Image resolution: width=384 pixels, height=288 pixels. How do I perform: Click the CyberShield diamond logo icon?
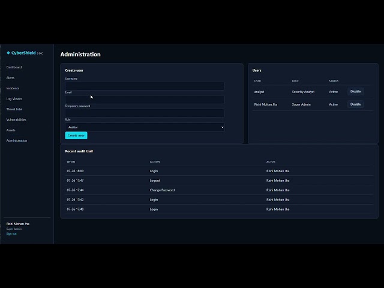click(x=8, y=53)
